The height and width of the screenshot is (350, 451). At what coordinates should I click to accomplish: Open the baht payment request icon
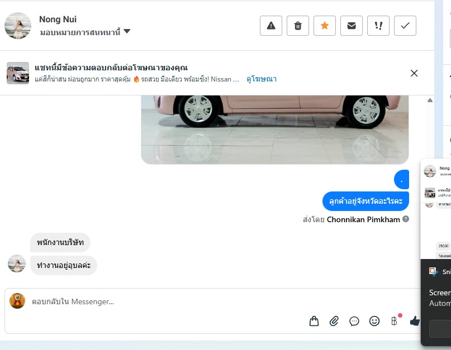point(394,321)
